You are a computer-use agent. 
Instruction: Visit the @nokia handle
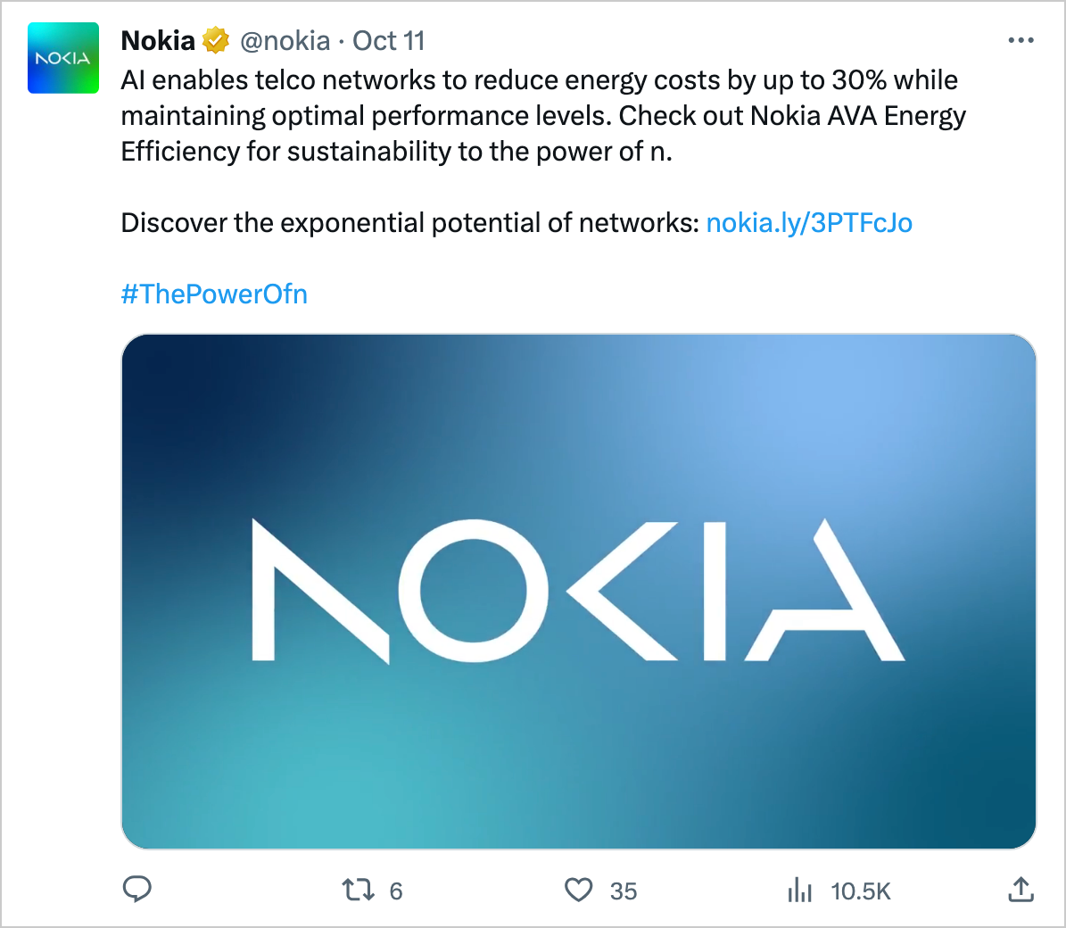point(285,41)
